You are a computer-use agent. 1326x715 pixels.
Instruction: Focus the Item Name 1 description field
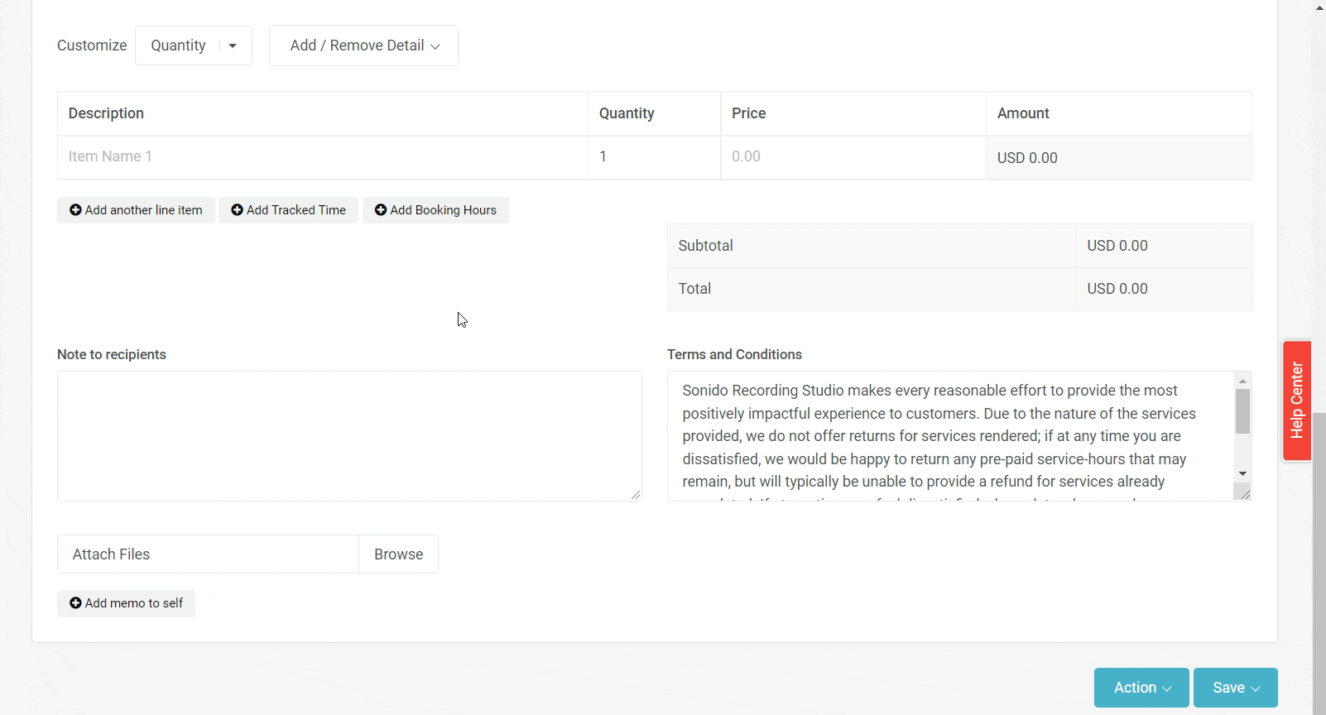[323, 157]
